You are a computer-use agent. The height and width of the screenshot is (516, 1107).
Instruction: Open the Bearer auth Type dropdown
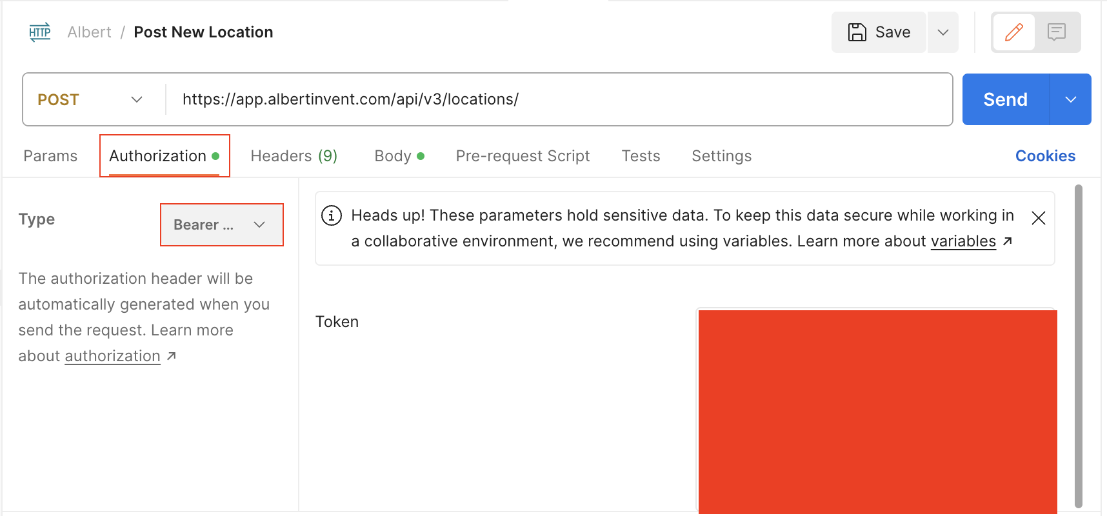221,224
